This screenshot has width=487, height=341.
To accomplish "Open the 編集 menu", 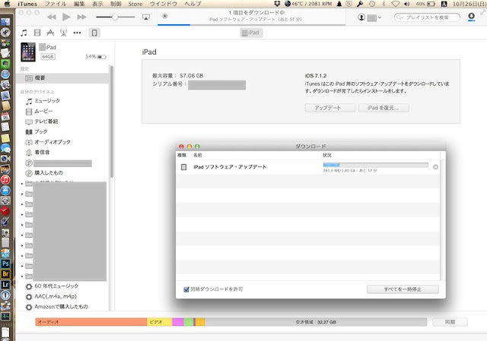I will [x=79, y=4].
